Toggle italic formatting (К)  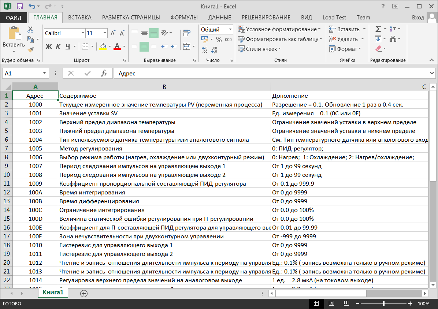tap(58, 46)
